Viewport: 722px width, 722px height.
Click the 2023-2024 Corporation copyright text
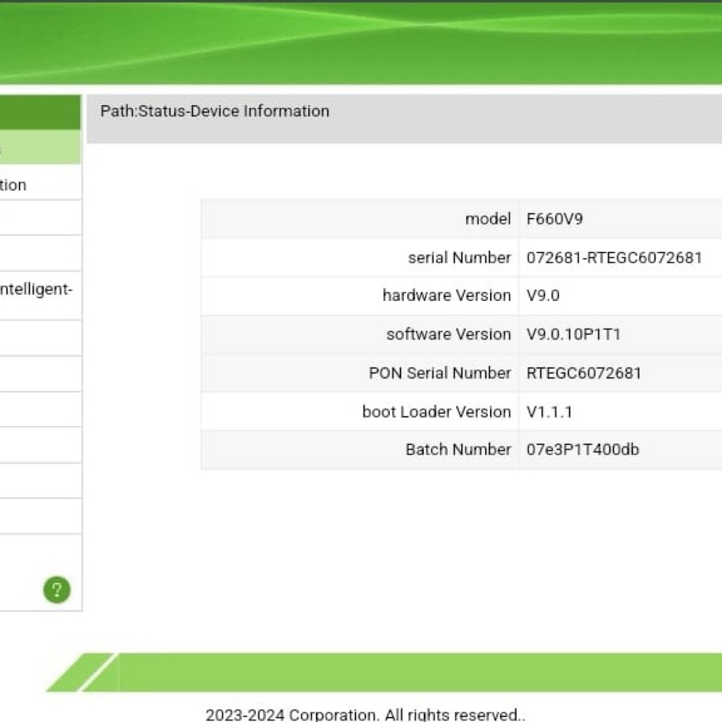click(x=365, y=714)
